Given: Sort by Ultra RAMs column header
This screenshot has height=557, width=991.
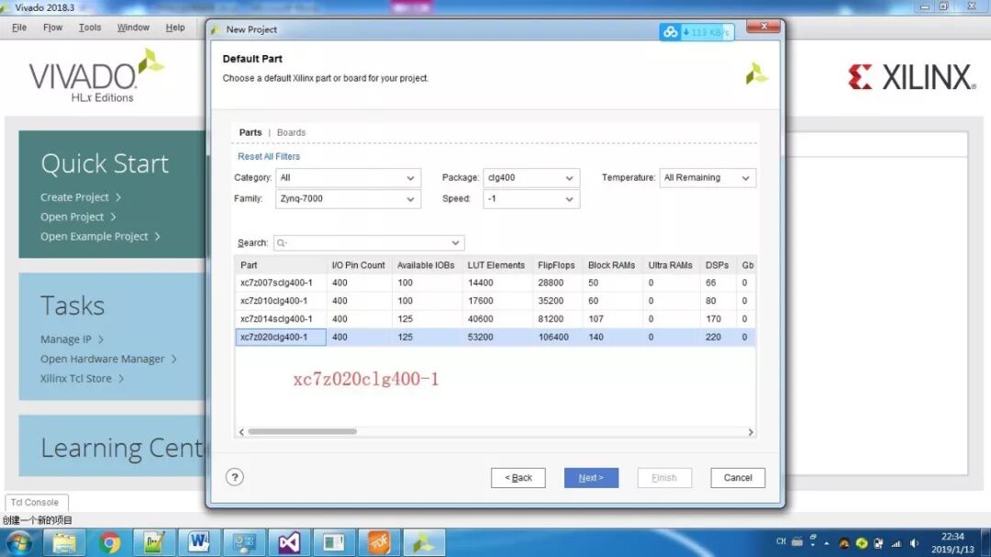Looking at the screenshot, I should pyautogui.click(x=670, y=265).
